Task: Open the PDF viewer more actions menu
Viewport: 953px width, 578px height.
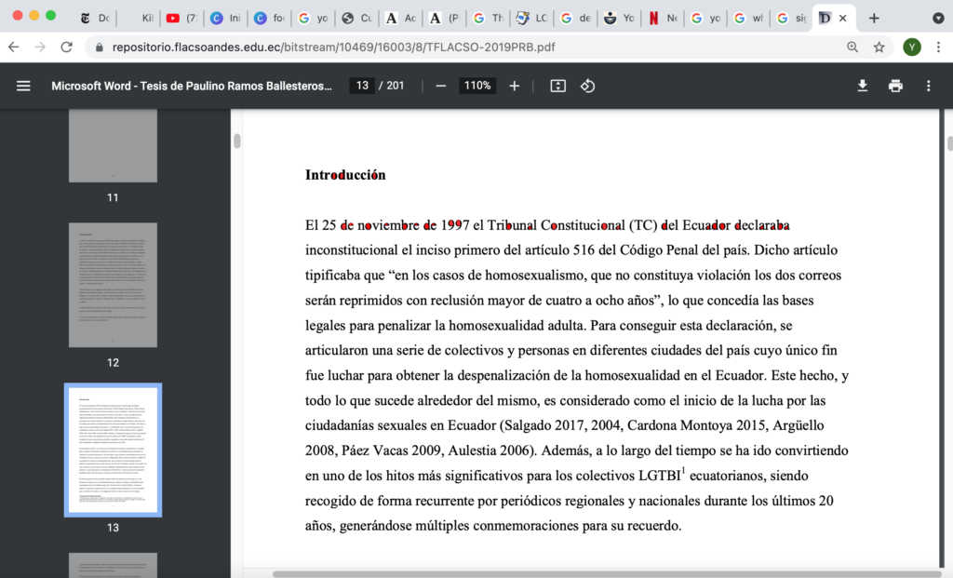Action: (928, 86)
